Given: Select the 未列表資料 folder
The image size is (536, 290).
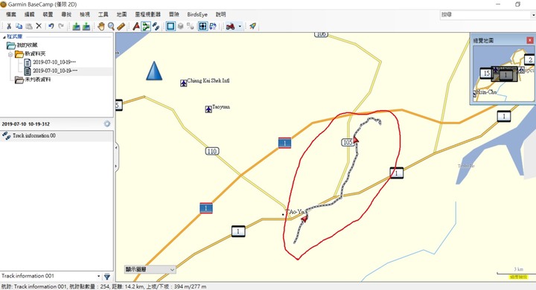Looking at the screenshot, I should click(38, 80).
